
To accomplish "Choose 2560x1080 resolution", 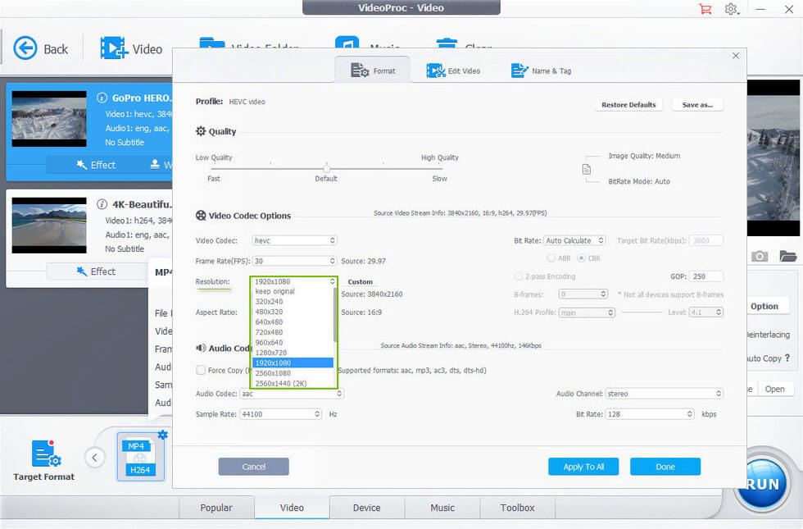I will point(293,373).
